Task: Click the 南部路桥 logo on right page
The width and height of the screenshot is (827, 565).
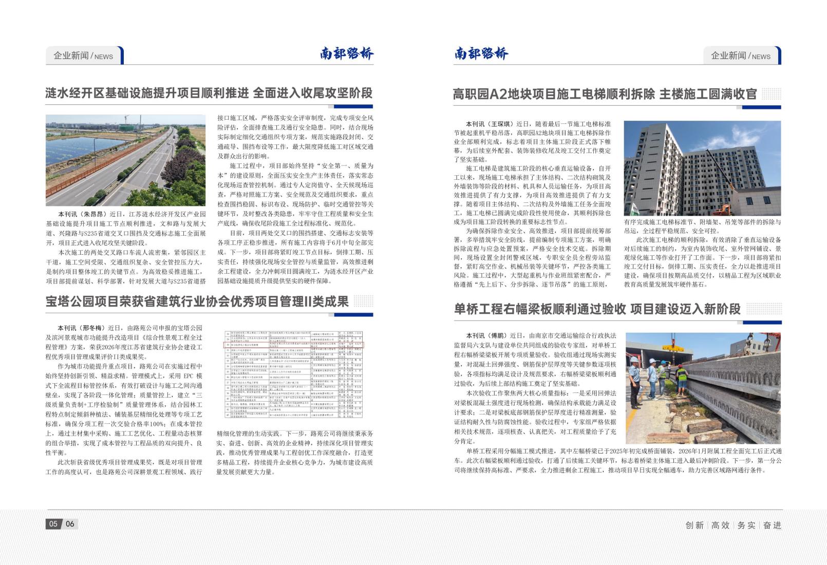Action: point(481,53)
